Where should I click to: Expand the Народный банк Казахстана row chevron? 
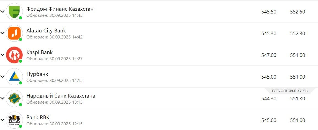tap(2, 98)
